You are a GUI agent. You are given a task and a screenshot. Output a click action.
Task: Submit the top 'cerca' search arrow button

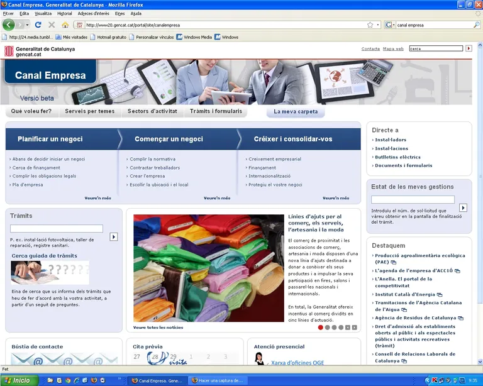pos(469,48)
